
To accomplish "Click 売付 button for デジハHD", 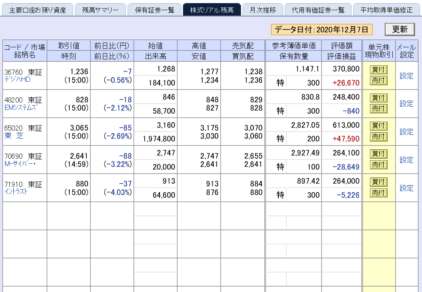I will [x=378, y=81].
